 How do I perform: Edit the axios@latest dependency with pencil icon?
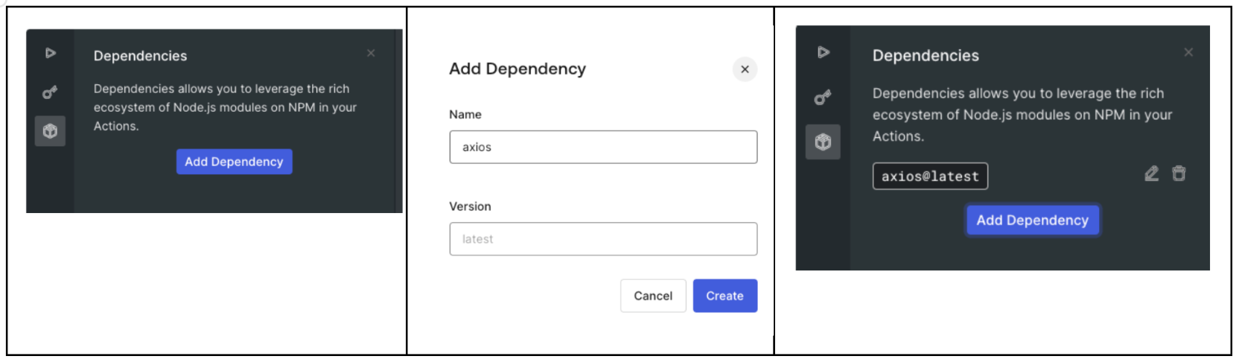1152,174
